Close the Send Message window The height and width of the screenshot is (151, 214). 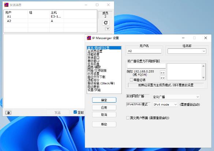pyautogui.click(x=108, y=5)
